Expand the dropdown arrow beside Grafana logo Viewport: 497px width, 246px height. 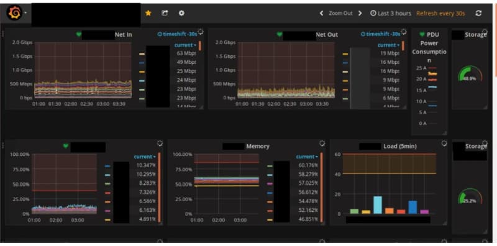25,13
